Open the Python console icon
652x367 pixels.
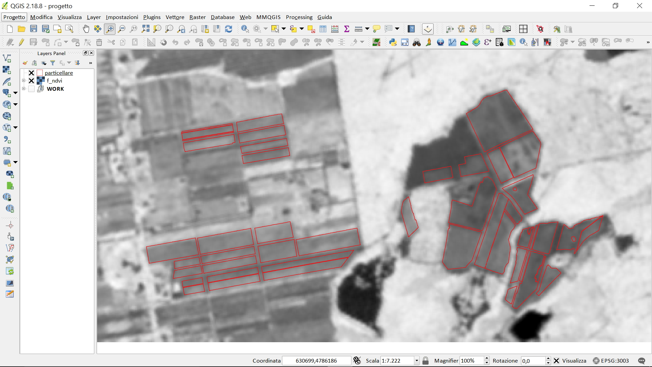pyautogui.click(x=393, y=42)
